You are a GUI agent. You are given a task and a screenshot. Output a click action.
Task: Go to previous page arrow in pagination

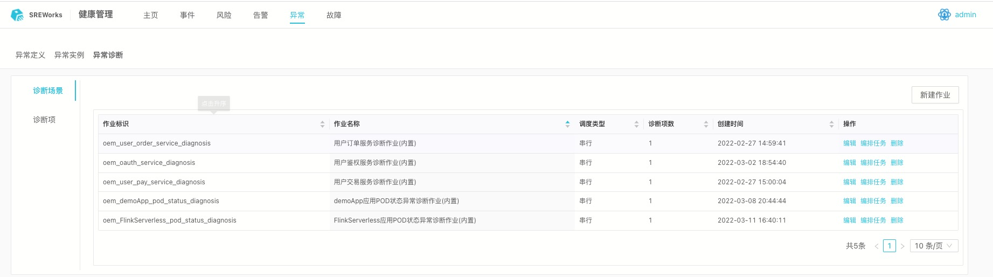(x=877, y=246)
